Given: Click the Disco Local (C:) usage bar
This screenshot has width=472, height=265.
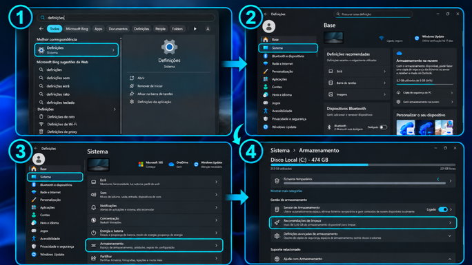Looking at the screenshot, I should pos(363,165).
